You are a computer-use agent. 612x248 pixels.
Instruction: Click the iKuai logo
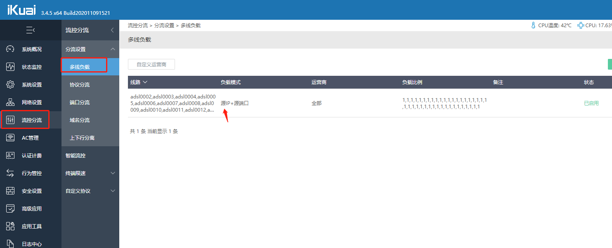point(21,11)
